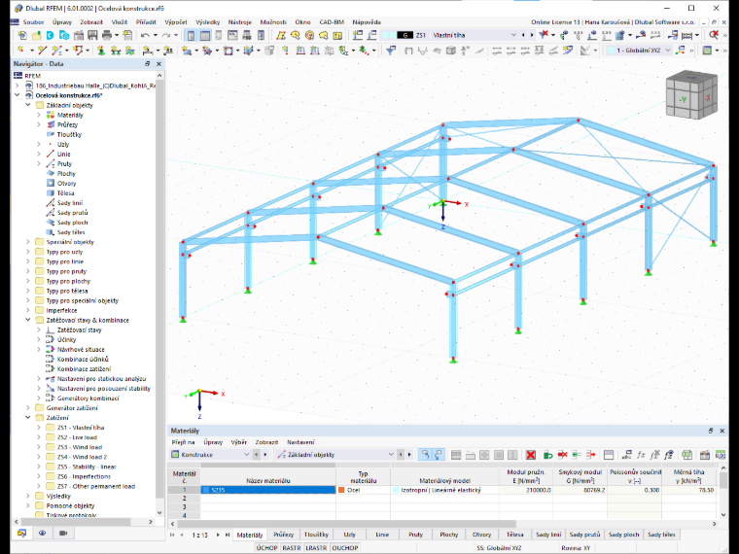739x554 pixels.
Task: Open the load case Vlastní tíha dropdown
Action: pyautogui.click(x=513, y=35)
